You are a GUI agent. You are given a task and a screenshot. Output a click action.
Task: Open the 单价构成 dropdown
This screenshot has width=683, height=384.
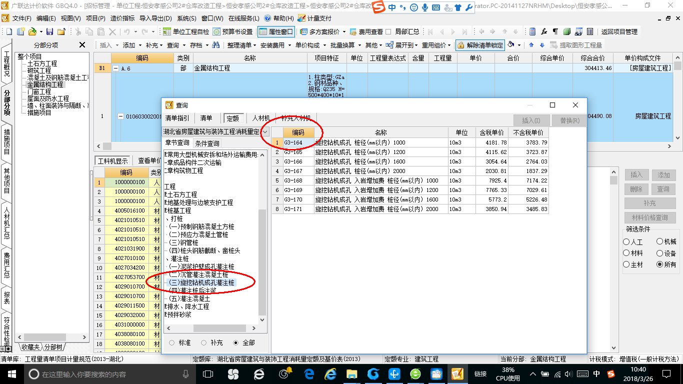coord(310,45)
